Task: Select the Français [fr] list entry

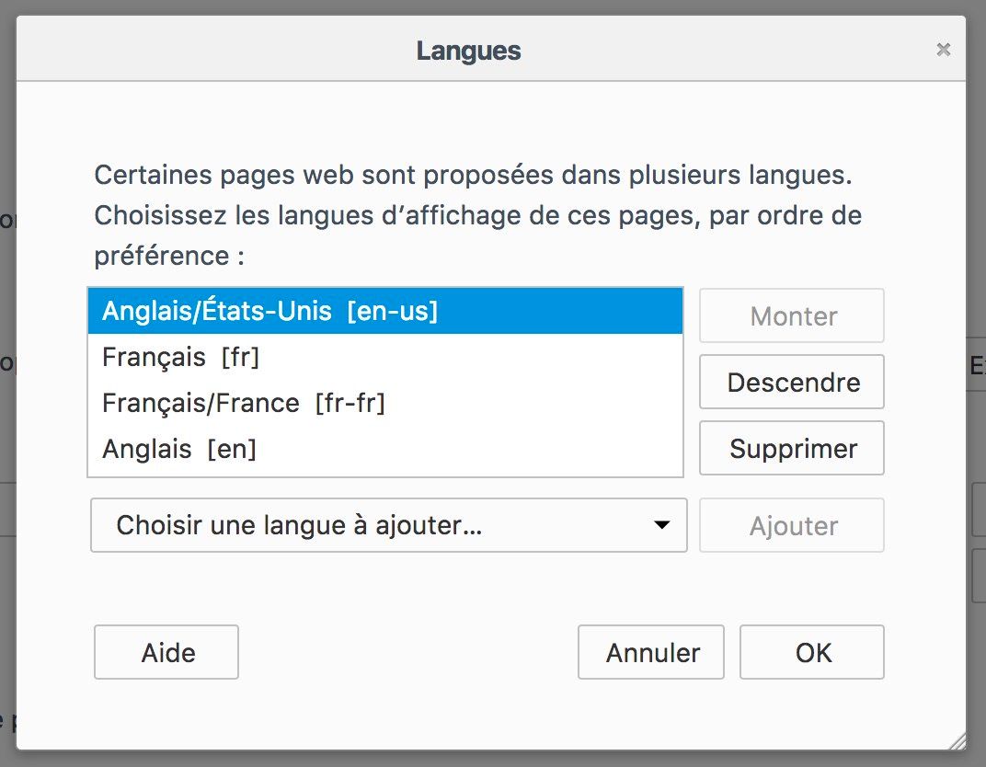Action: click(x=384, y=357)
